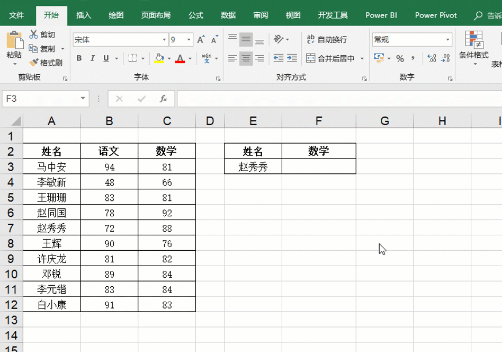Viewport: 502px width, 352px height.
Task: Increase indent in alignment group
Action: [x=292, y=58]
